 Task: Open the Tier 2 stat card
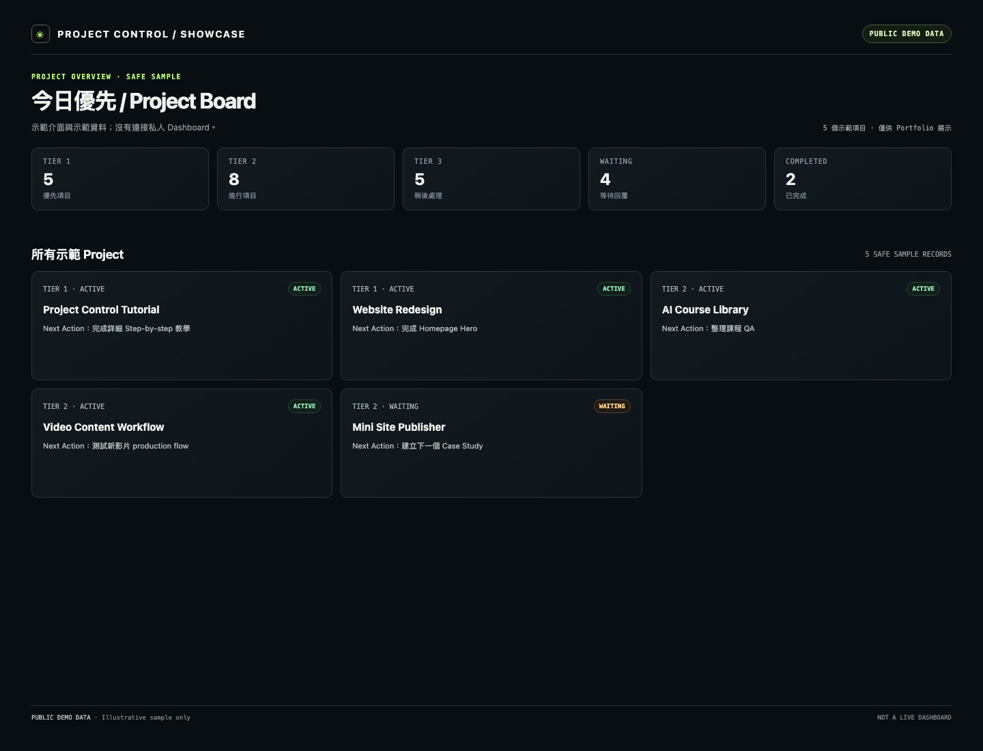(306, 179)
